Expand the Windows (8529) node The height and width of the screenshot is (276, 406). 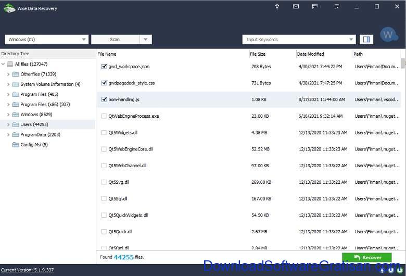tap(8, 114)
